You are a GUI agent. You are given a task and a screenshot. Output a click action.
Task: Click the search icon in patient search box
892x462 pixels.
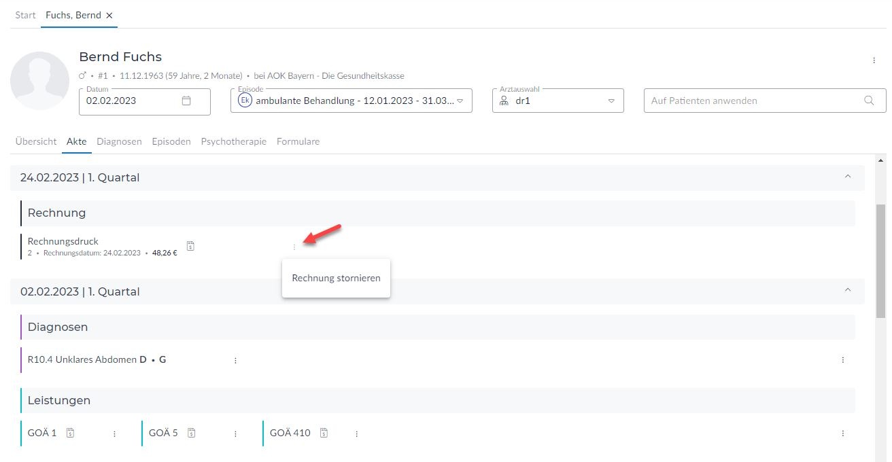(x=869, y=101)
